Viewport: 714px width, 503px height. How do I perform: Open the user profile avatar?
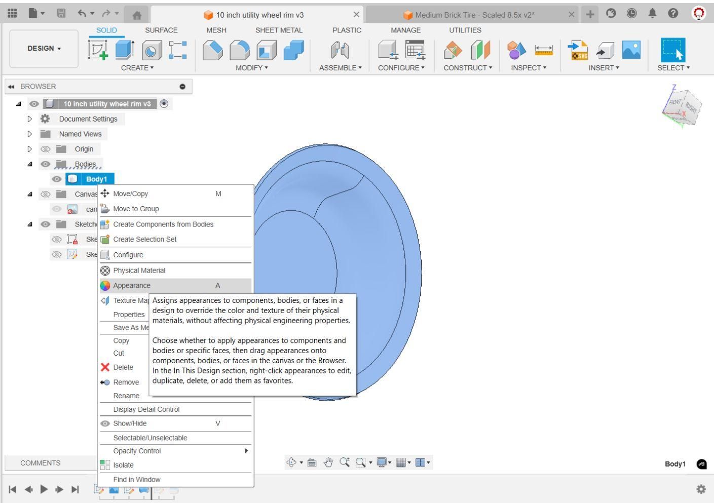[699, 14]
